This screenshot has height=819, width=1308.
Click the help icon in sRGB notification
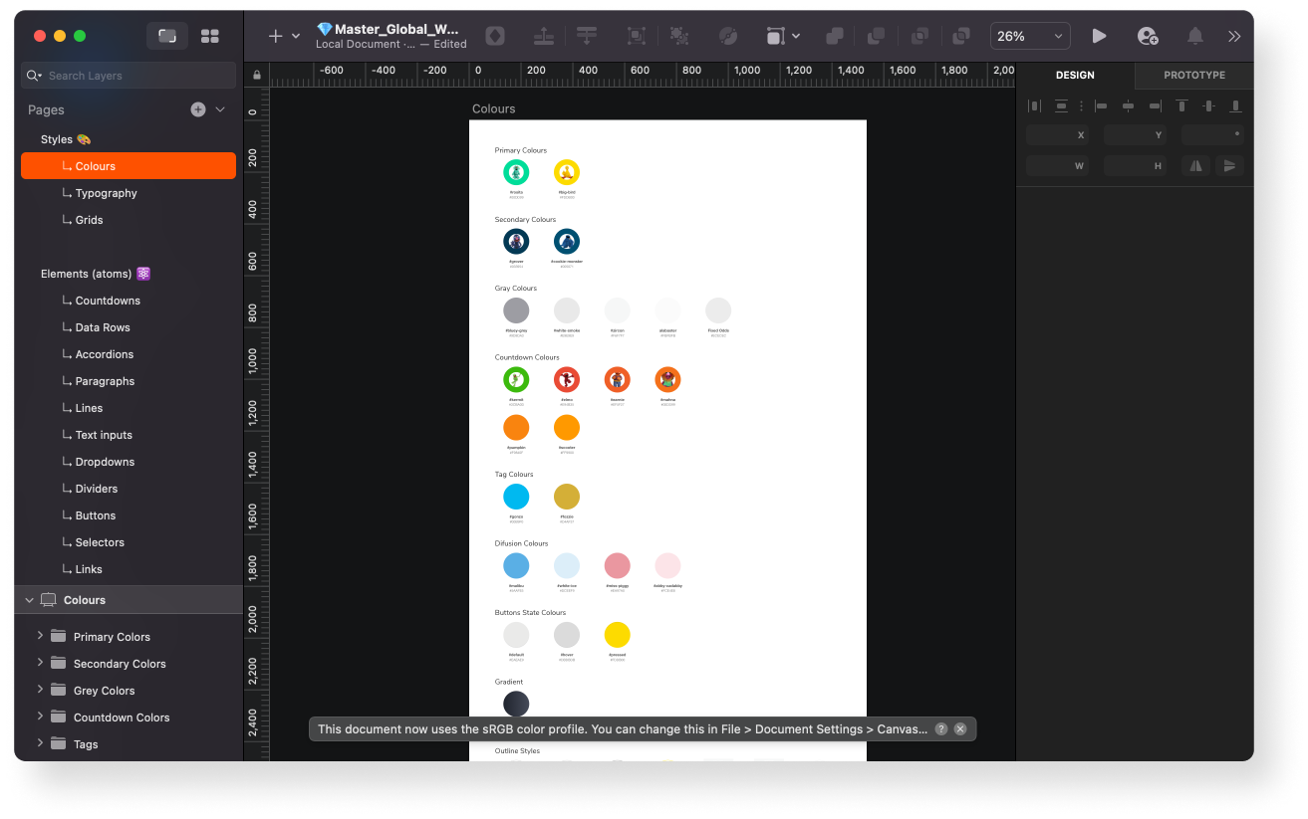(940, 729)
